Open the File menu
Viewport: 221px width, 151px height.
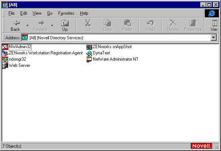tap(11, 13)
